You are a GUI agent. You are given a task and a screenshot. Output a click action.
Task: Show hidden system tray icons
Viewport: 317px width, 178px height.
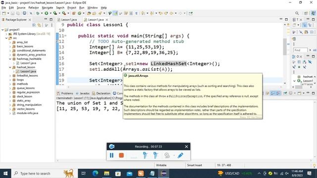(259, 174)
